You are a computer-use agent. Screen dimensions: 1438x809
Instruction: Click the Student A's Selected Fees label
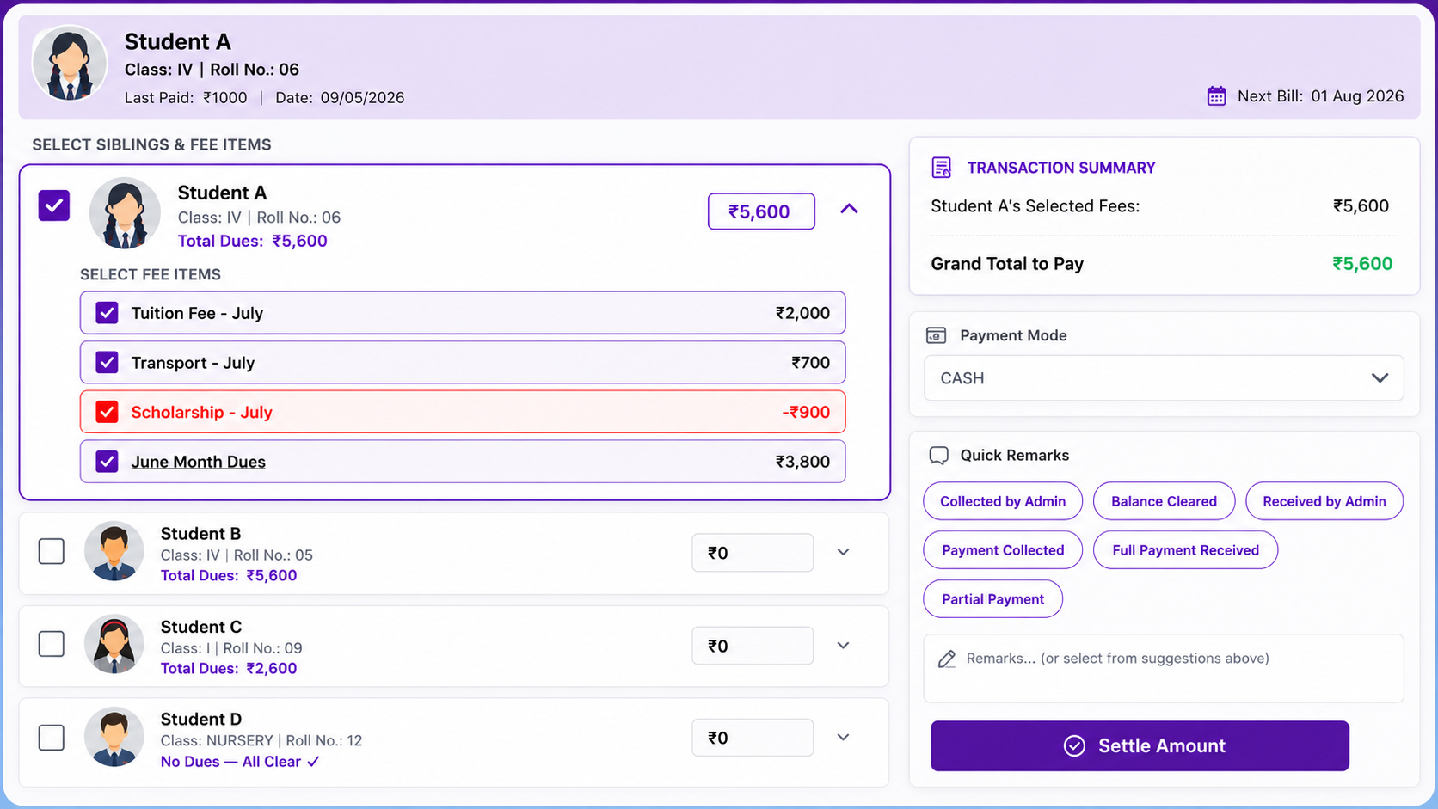pos(1035,206)
